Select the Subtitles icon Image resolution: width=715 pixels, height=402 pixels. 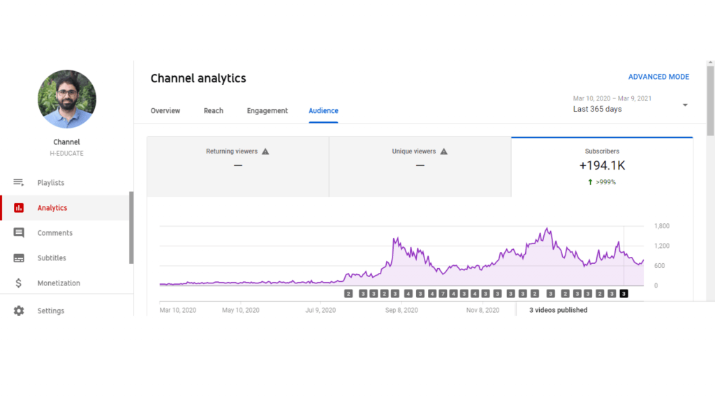point(19,258)
